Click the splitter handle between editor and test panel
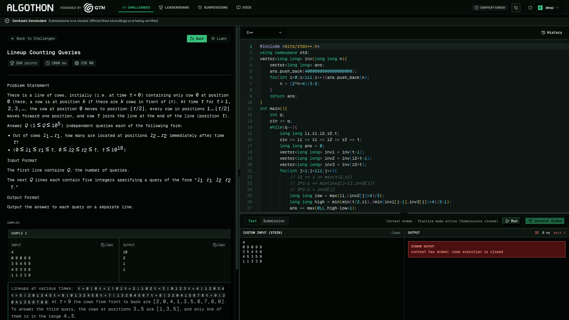 click(404, 213)
